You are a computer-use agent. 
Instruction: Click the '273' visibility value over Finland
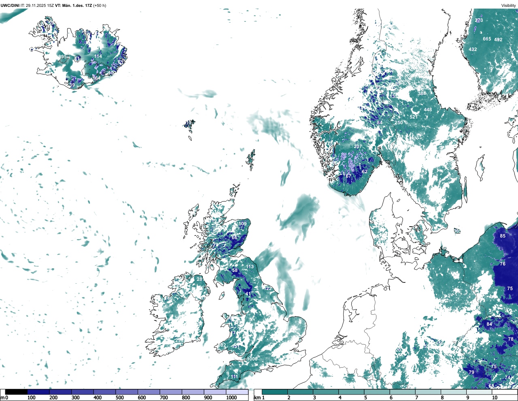click(x=479, y=20)
